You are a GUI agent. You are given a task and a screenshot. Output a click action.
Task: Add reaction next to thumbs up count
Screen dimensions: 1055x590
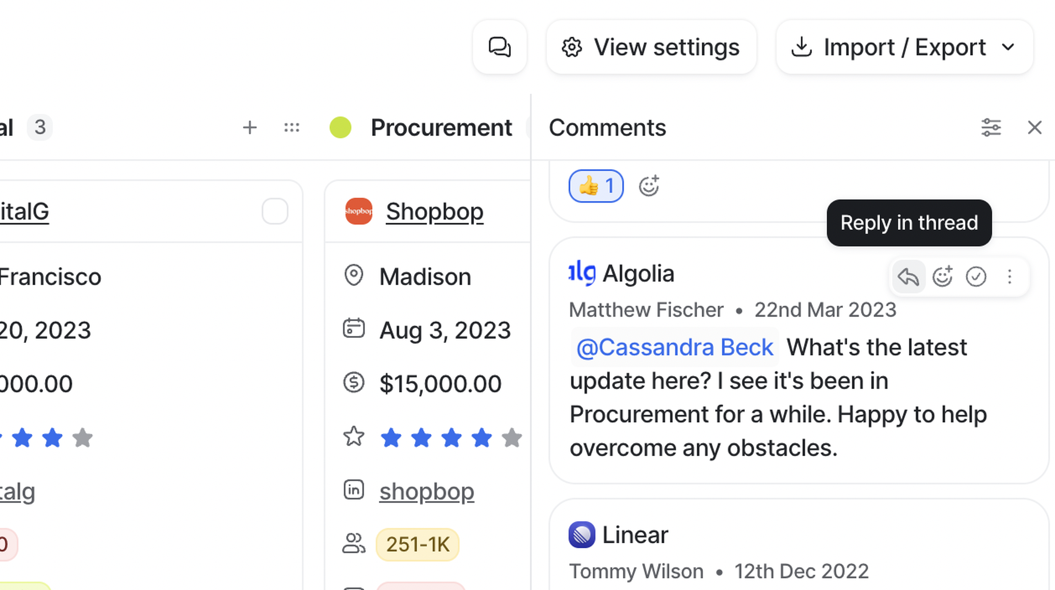tap(649, 186)
